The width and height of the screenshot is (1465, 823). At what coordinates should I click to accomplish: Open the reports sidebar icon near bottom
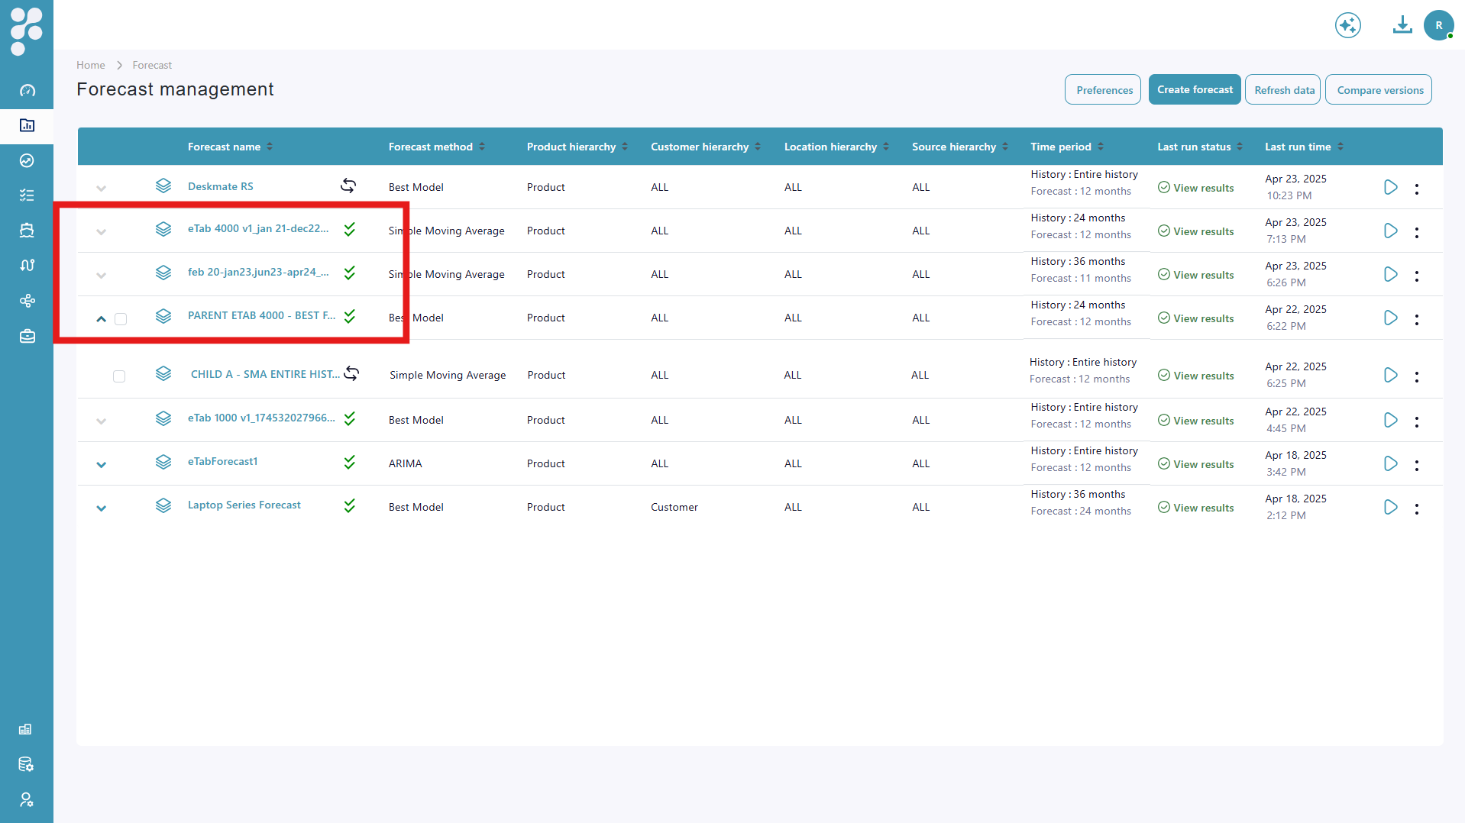26,729
